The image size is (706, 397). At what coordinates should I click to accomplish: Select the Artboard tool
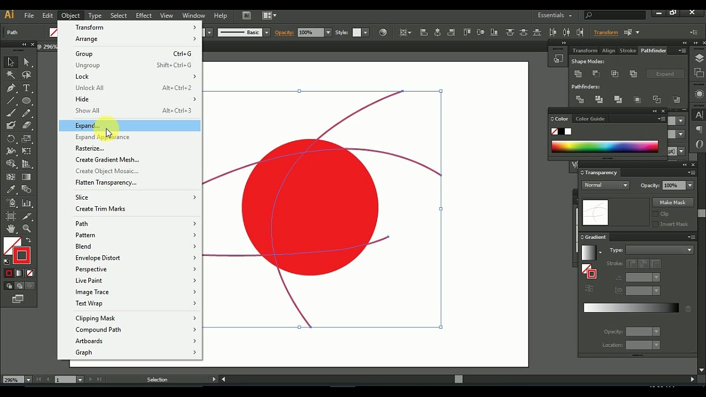point(10,216)
